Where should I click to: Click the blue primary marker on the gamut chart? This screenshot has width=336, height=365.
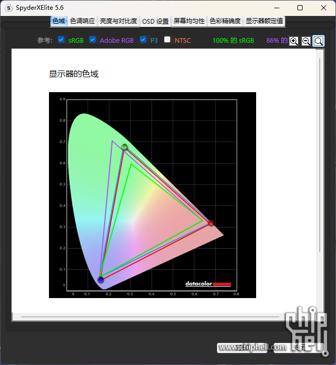click(x=100, y=280)
